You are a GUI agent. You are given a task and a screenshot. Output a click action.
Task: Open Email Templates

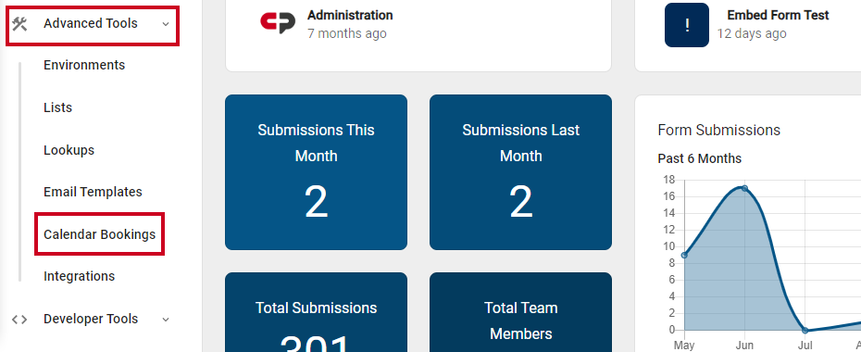(93, 192)
